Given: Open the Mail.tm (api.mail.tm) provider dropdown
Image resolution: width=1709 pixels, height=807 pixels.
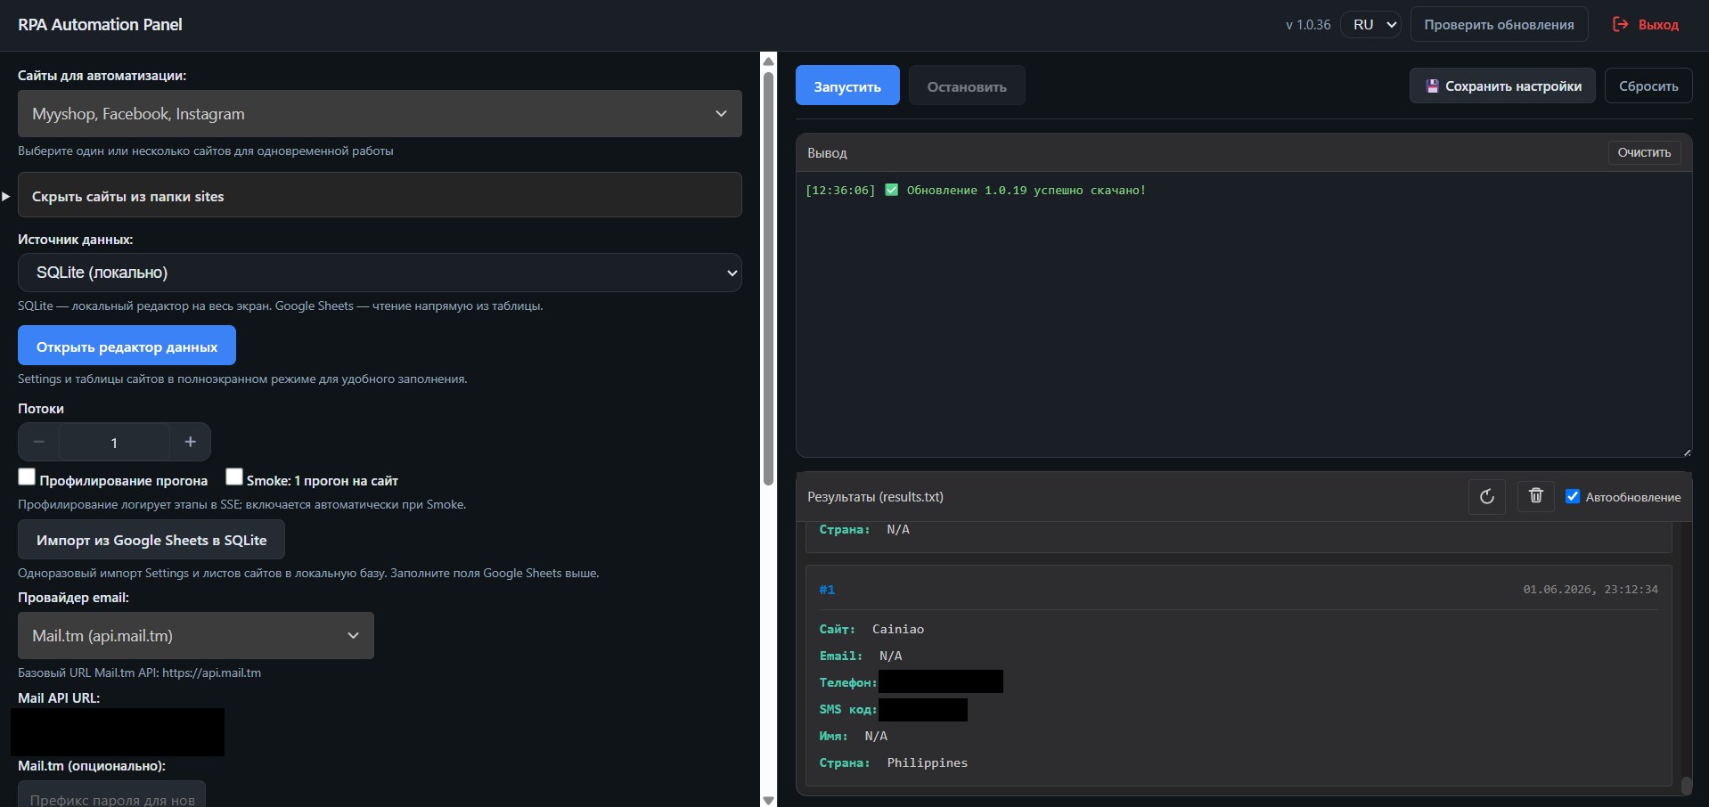Looking at the screenshot, I should [x=196, y=635].
